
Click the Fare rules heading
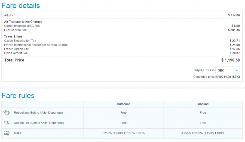[18, 96]
